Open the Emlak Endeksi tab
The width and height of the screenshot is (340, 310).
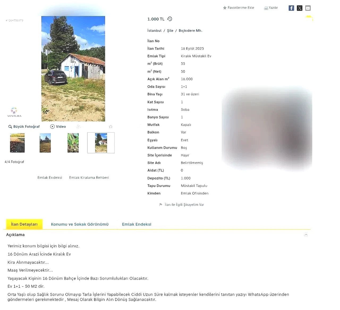pyautogui.click(x=137, y=224)
